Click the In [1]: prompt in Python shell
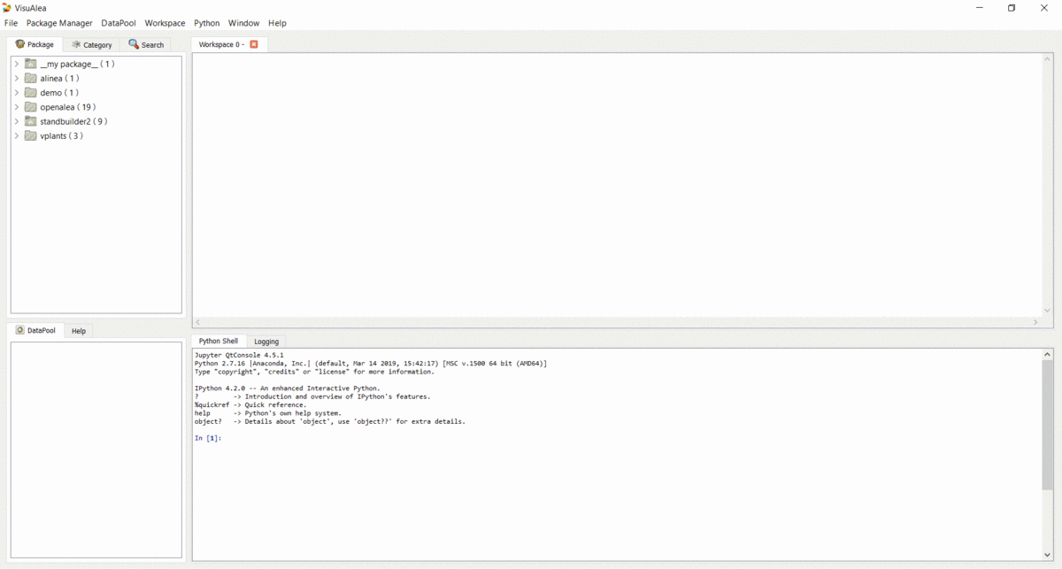Screen dimensions: 1062x569 [x=208, y=438]
